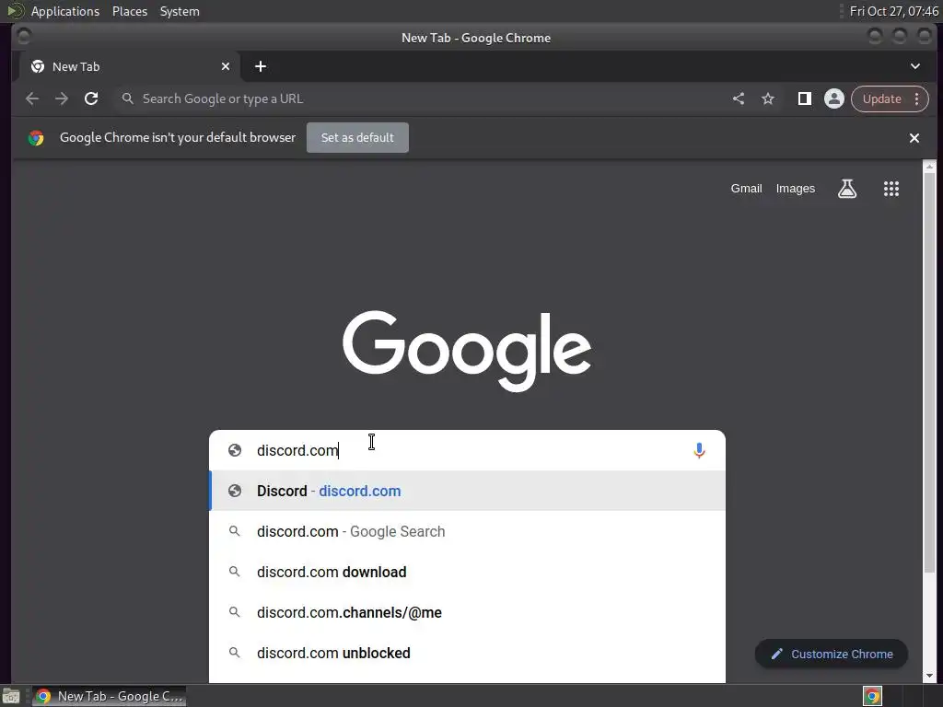
Task: Click the globe icon in the search box
Action: (235, 450)
